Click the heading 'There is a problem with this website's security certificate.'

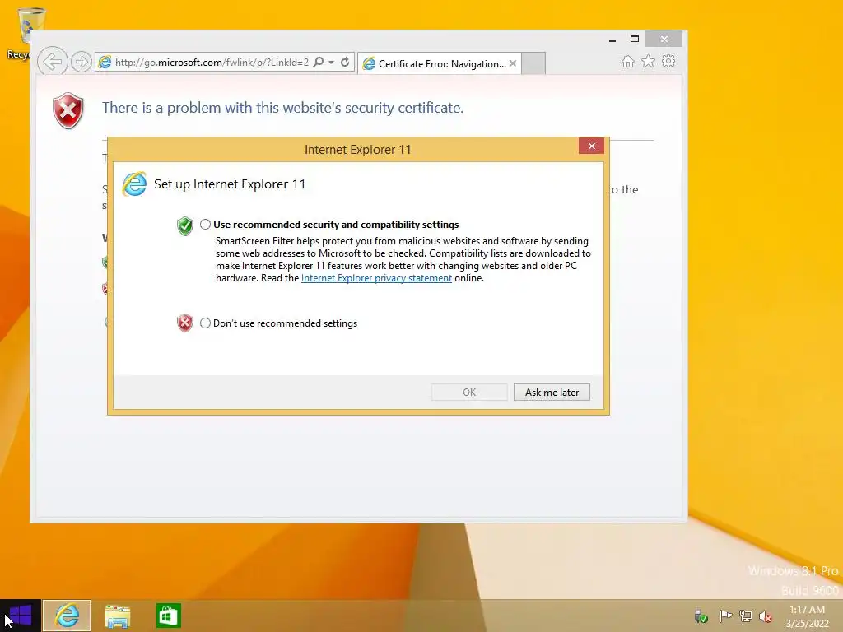283,108
